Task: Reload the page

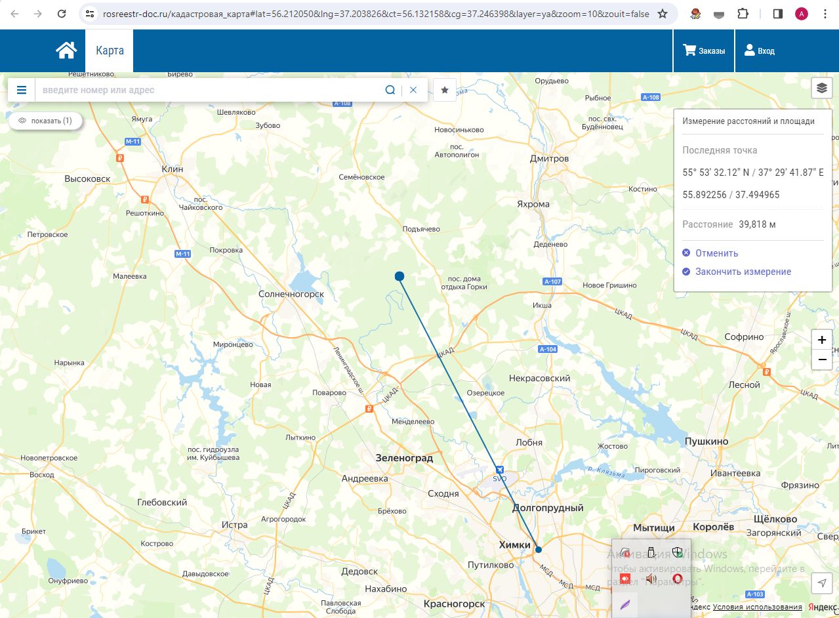Action: coord(62,14)
